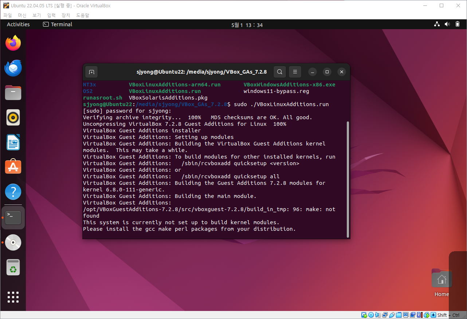Click VirtualBox CPU virtualization status icon
This screenshot has width=467, height=319.
[x=420, y=315]
